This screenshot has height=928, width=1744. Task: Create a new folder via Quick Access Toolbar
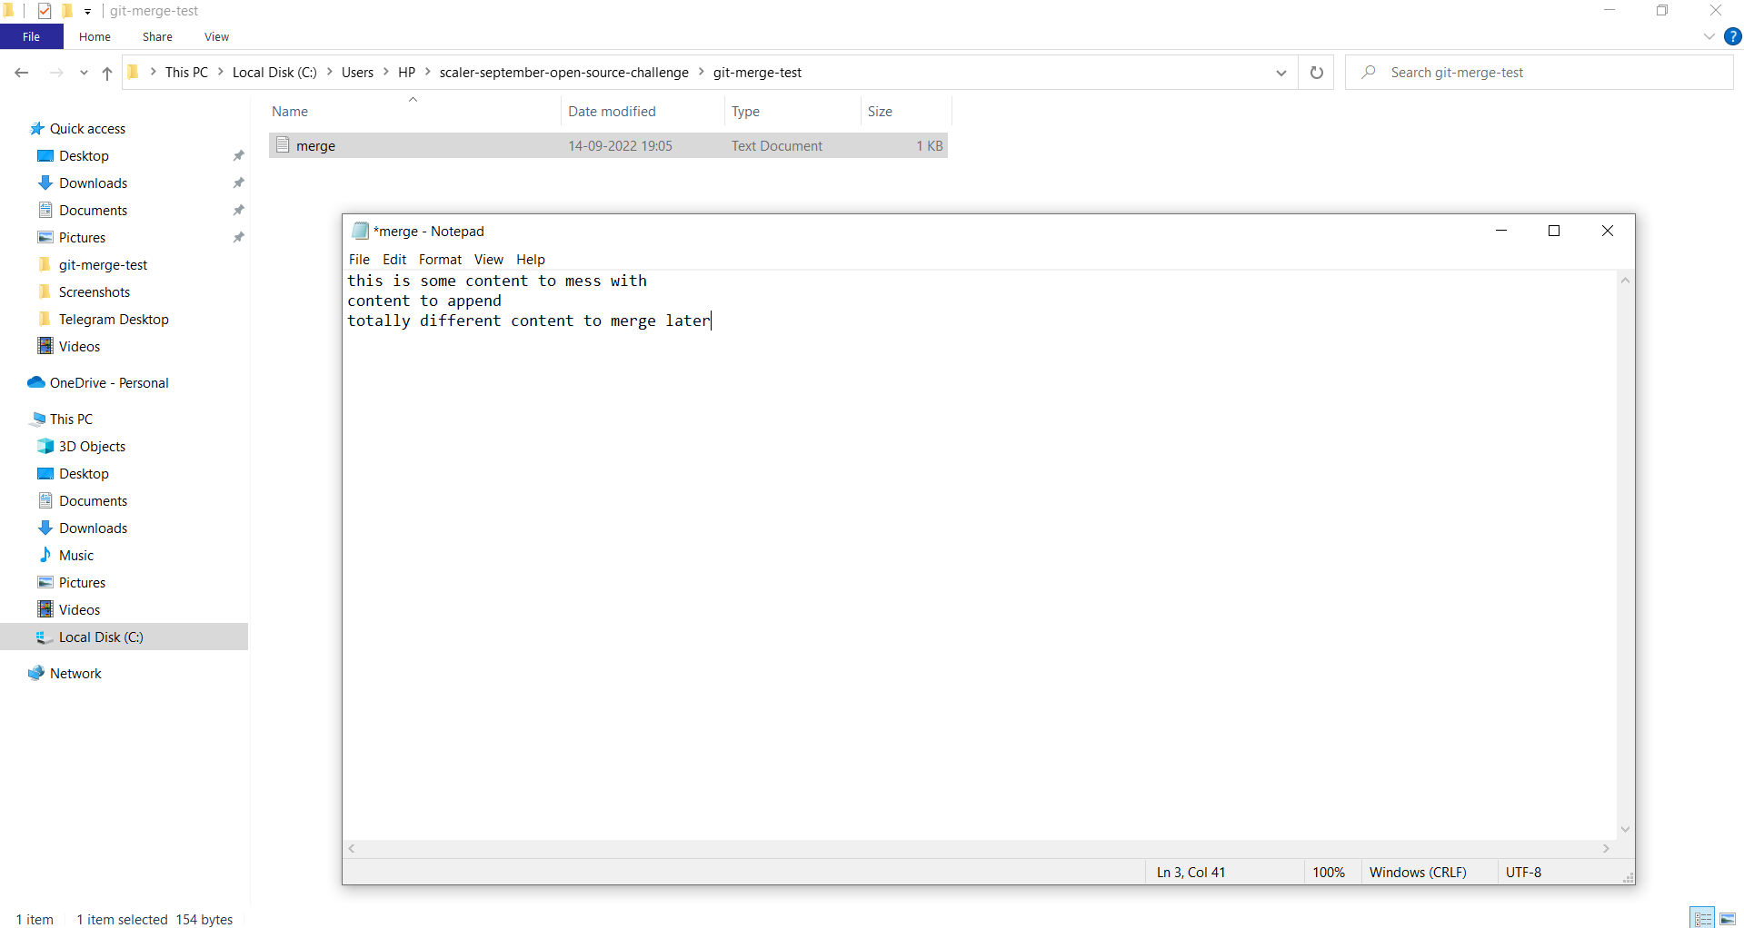click(x=66, y=11)
